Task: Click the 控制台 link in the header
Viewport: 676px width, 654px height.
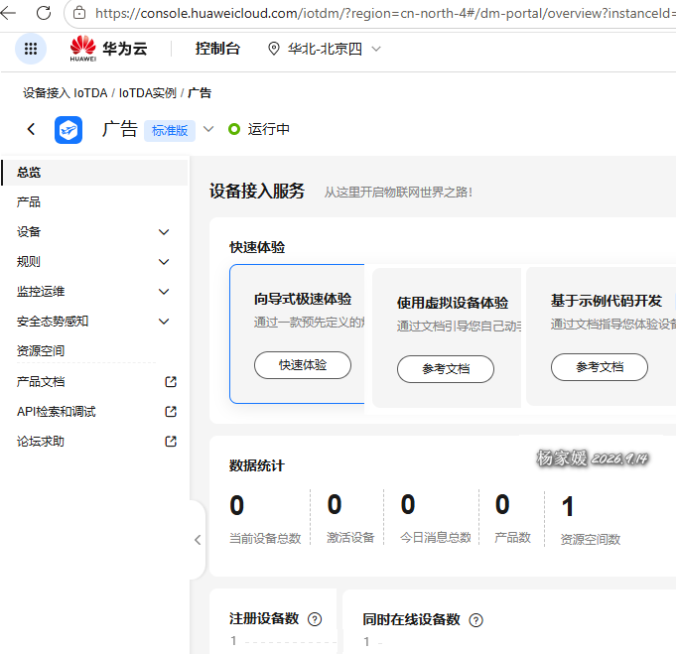Action: (217, 49)
